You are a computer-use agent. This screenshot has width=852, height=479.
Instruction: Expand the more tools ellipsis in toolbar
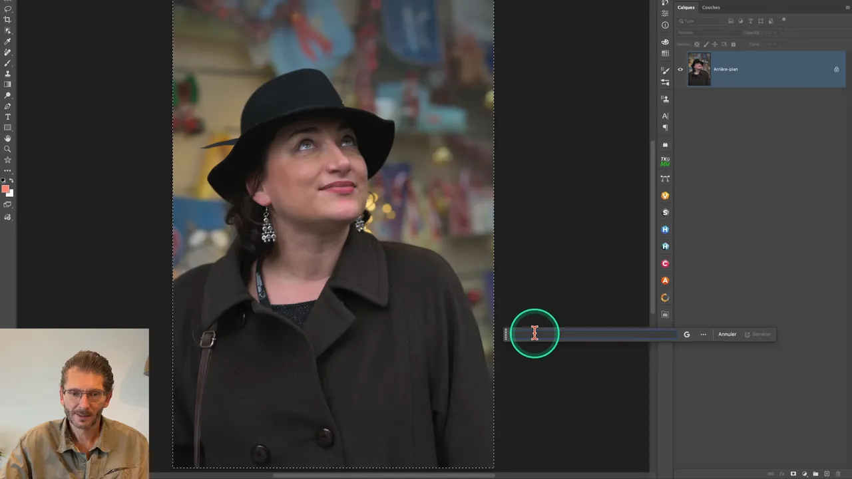(8, 170)
